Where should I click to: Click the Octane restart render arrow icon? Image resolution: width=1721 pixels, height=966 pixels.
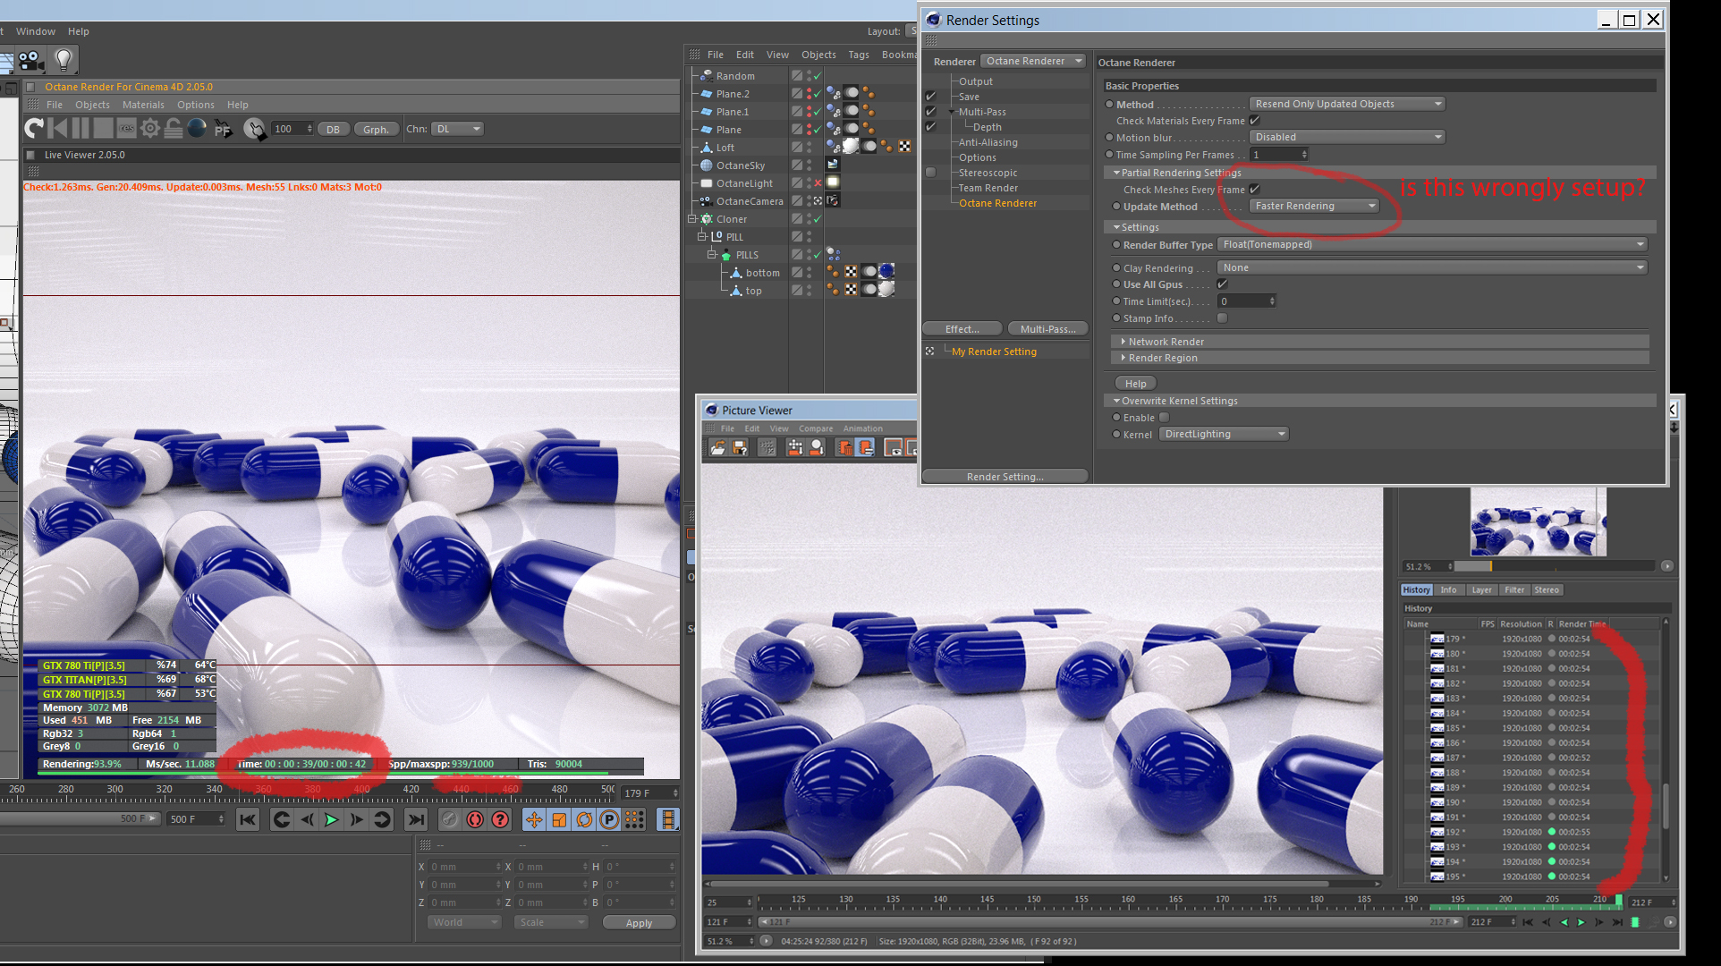coord(34,129)
